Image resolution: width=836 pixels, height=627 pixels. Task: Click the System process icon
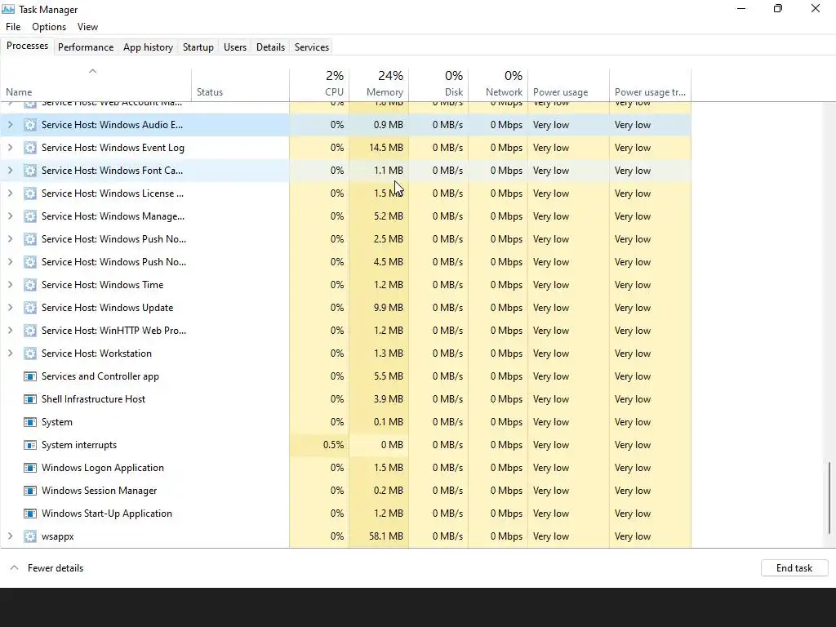point(30,422)
